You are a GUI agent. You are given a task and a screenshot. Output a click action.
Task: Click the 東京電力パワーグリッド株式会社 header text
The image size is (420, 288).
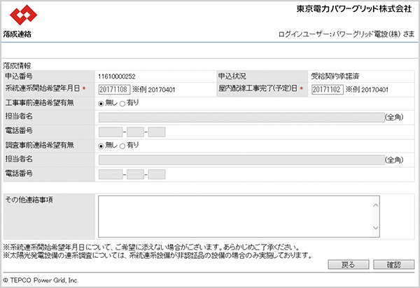pos(354,9)
